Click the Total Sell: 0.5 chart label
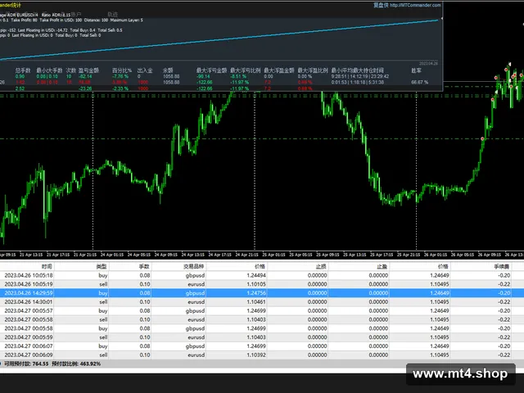The image size is (524, 393). [110, 30]
